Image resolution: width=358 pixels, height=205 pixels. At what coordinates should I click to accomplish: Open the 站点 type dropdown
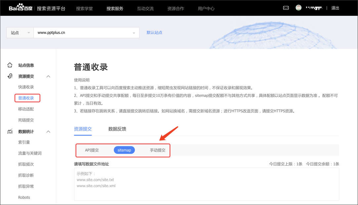(20, 33)
